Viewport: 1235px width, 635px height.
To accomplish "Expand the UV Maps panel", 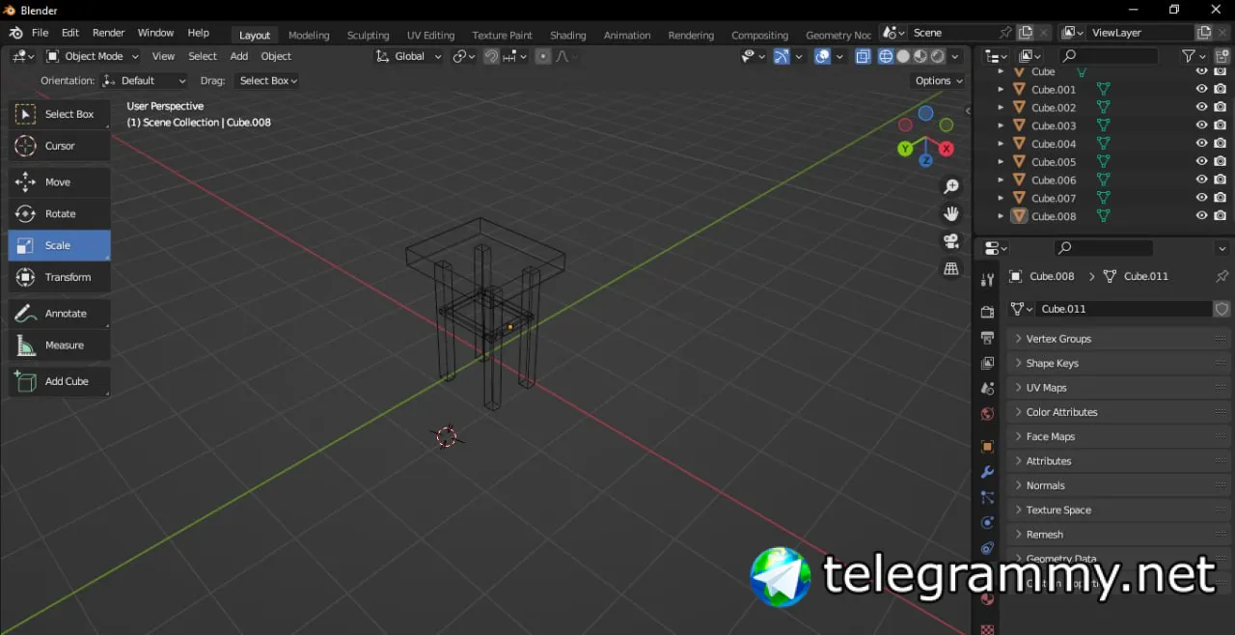I will point(1120,388).
